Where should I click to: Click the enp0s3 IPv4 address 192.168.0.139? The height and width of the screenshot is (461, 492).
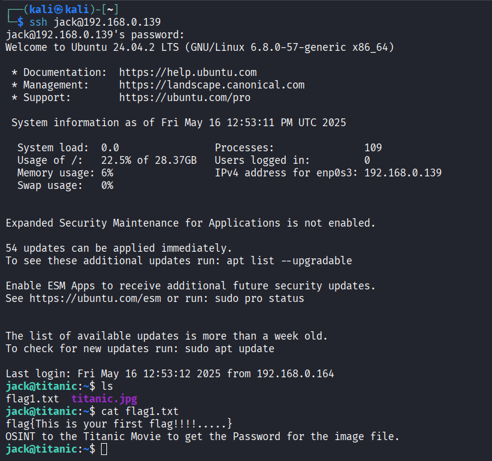(403, 173)
